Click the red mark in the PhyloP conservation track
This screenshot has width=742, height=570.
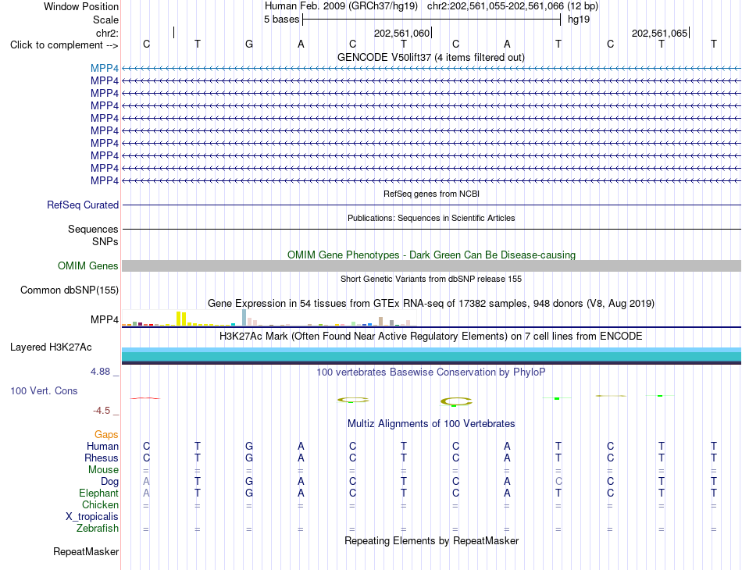coord(145,398)
